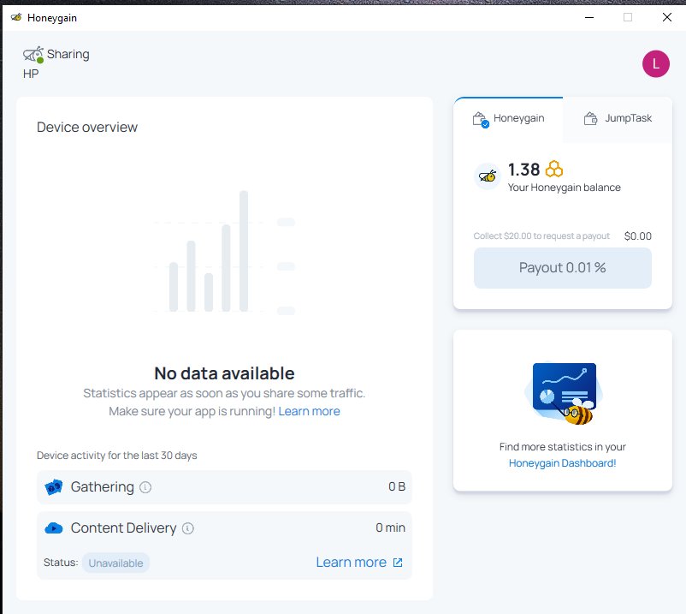
Task: Click the Device overview heading
Action: 87,127
